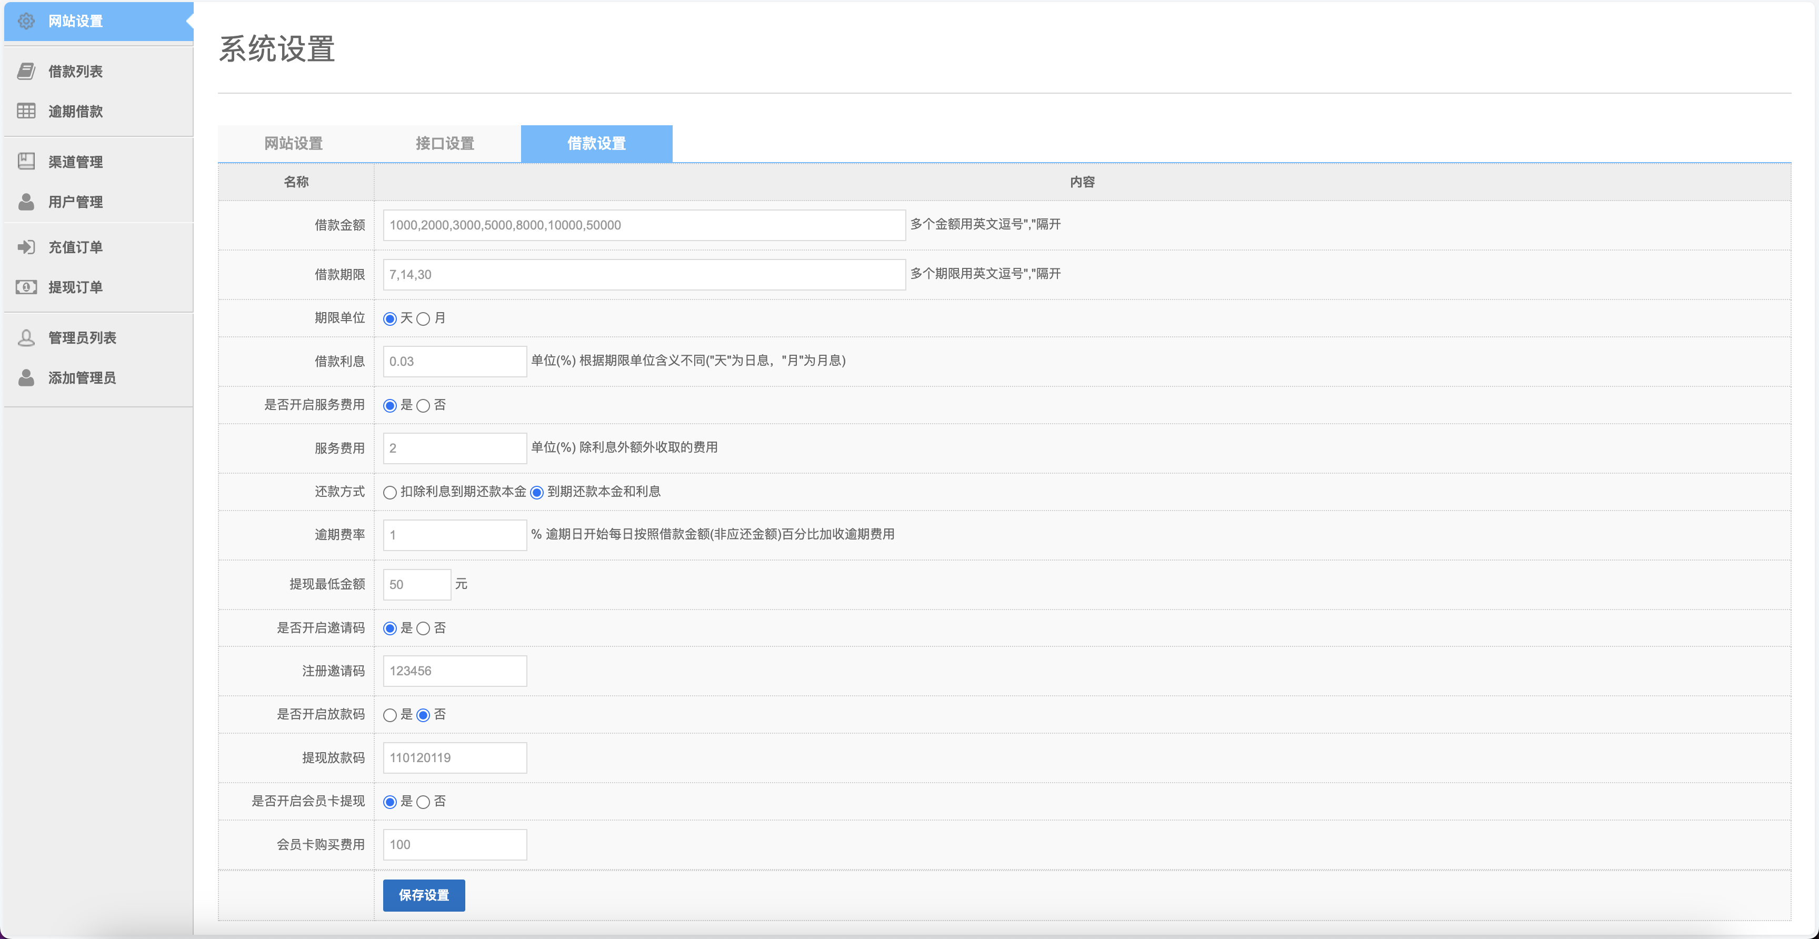Select the 借款利息 value 0.03 field

(454, 361)
